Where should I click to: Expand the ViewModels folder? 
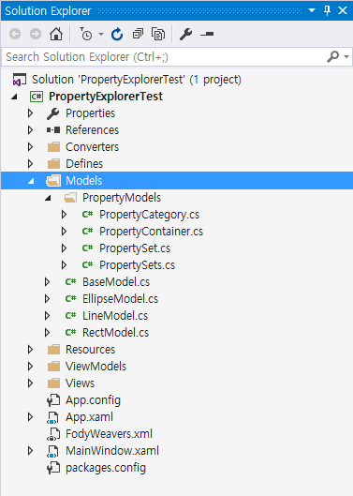[x=30, y=367]
